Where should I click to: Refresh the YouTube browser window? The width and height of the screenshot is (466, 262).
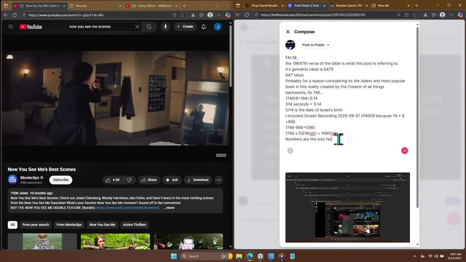pyautogui.click(x=15, y=15)
